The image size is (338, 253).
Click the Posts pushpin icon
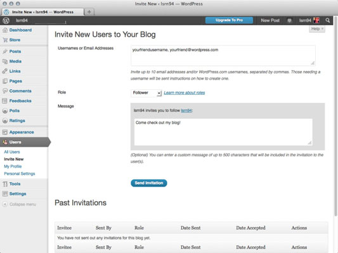coord(5,51)
